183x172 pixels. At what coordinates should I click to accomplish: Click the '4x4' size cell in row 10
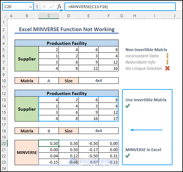(98, 81)
